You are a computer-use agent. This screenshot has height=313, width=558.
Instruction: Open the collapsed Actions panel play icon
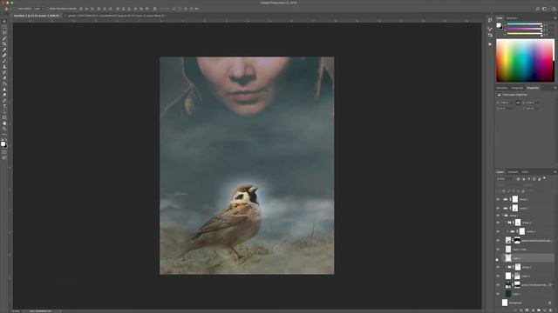[x=490, y=44]
